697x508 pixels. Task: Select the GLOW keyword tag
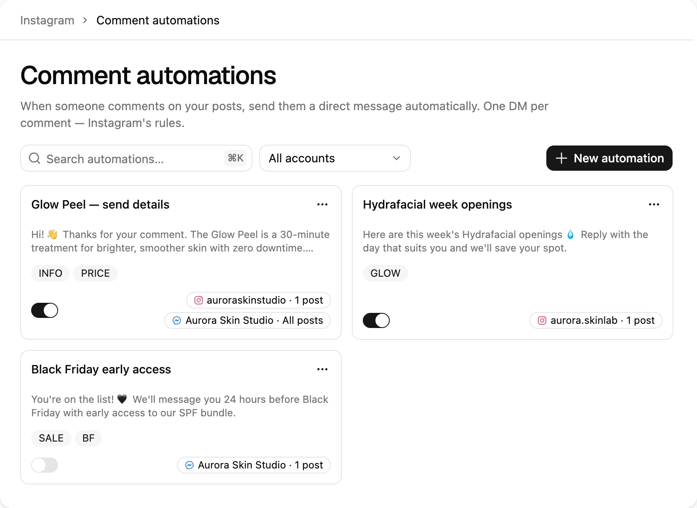386,273
